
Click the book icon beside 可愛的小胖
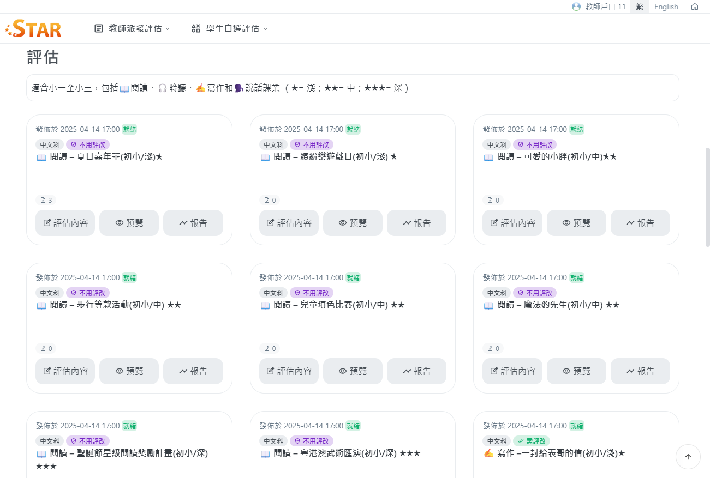coord(488,157)
